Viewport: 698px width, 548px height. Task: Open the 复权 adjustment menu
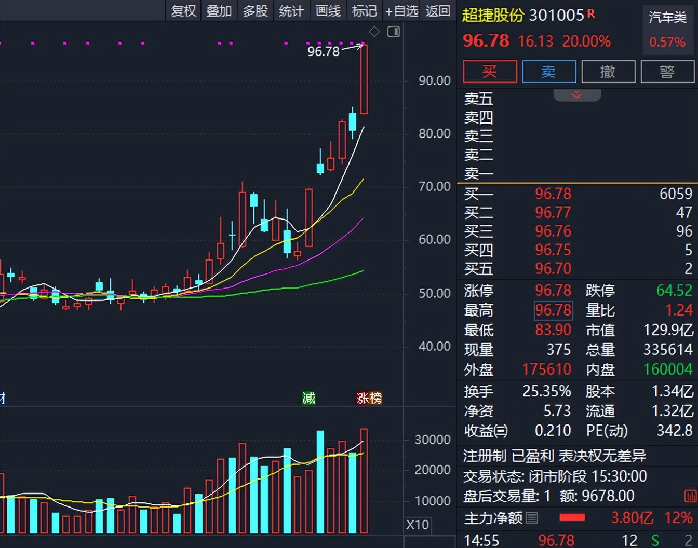183,11
